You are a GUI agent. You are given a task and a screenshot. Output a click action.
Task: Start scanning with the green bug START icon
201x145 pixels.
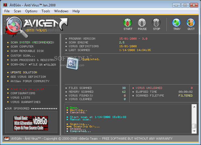point(128,23)
